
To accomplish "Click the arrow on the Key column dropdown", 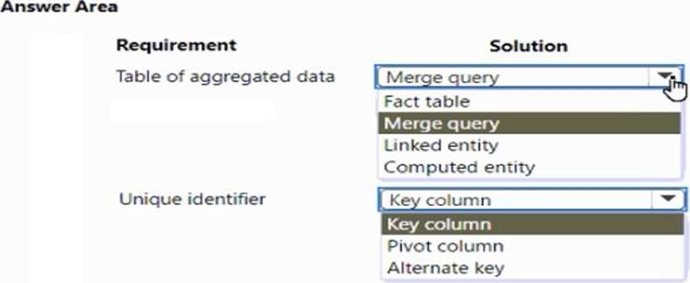I will point(668,200).
